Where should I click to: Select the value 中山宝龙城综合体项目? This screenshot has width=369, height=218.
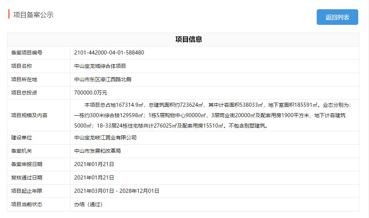point(100,66)
